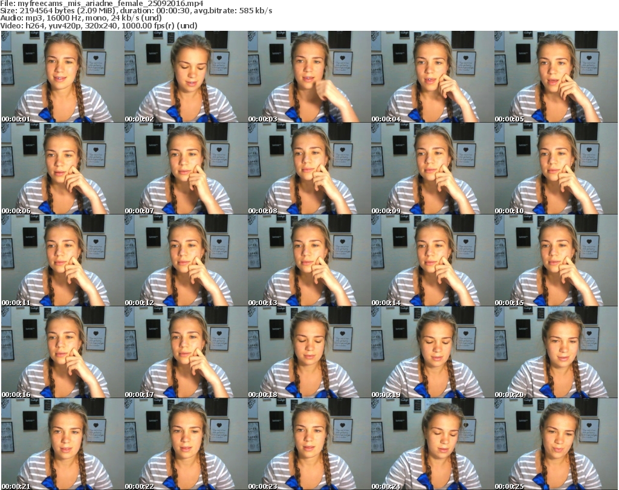The height and width of the screenshot is (490, 619).
Task: Click the File name header line
Action: click(102, 4)
